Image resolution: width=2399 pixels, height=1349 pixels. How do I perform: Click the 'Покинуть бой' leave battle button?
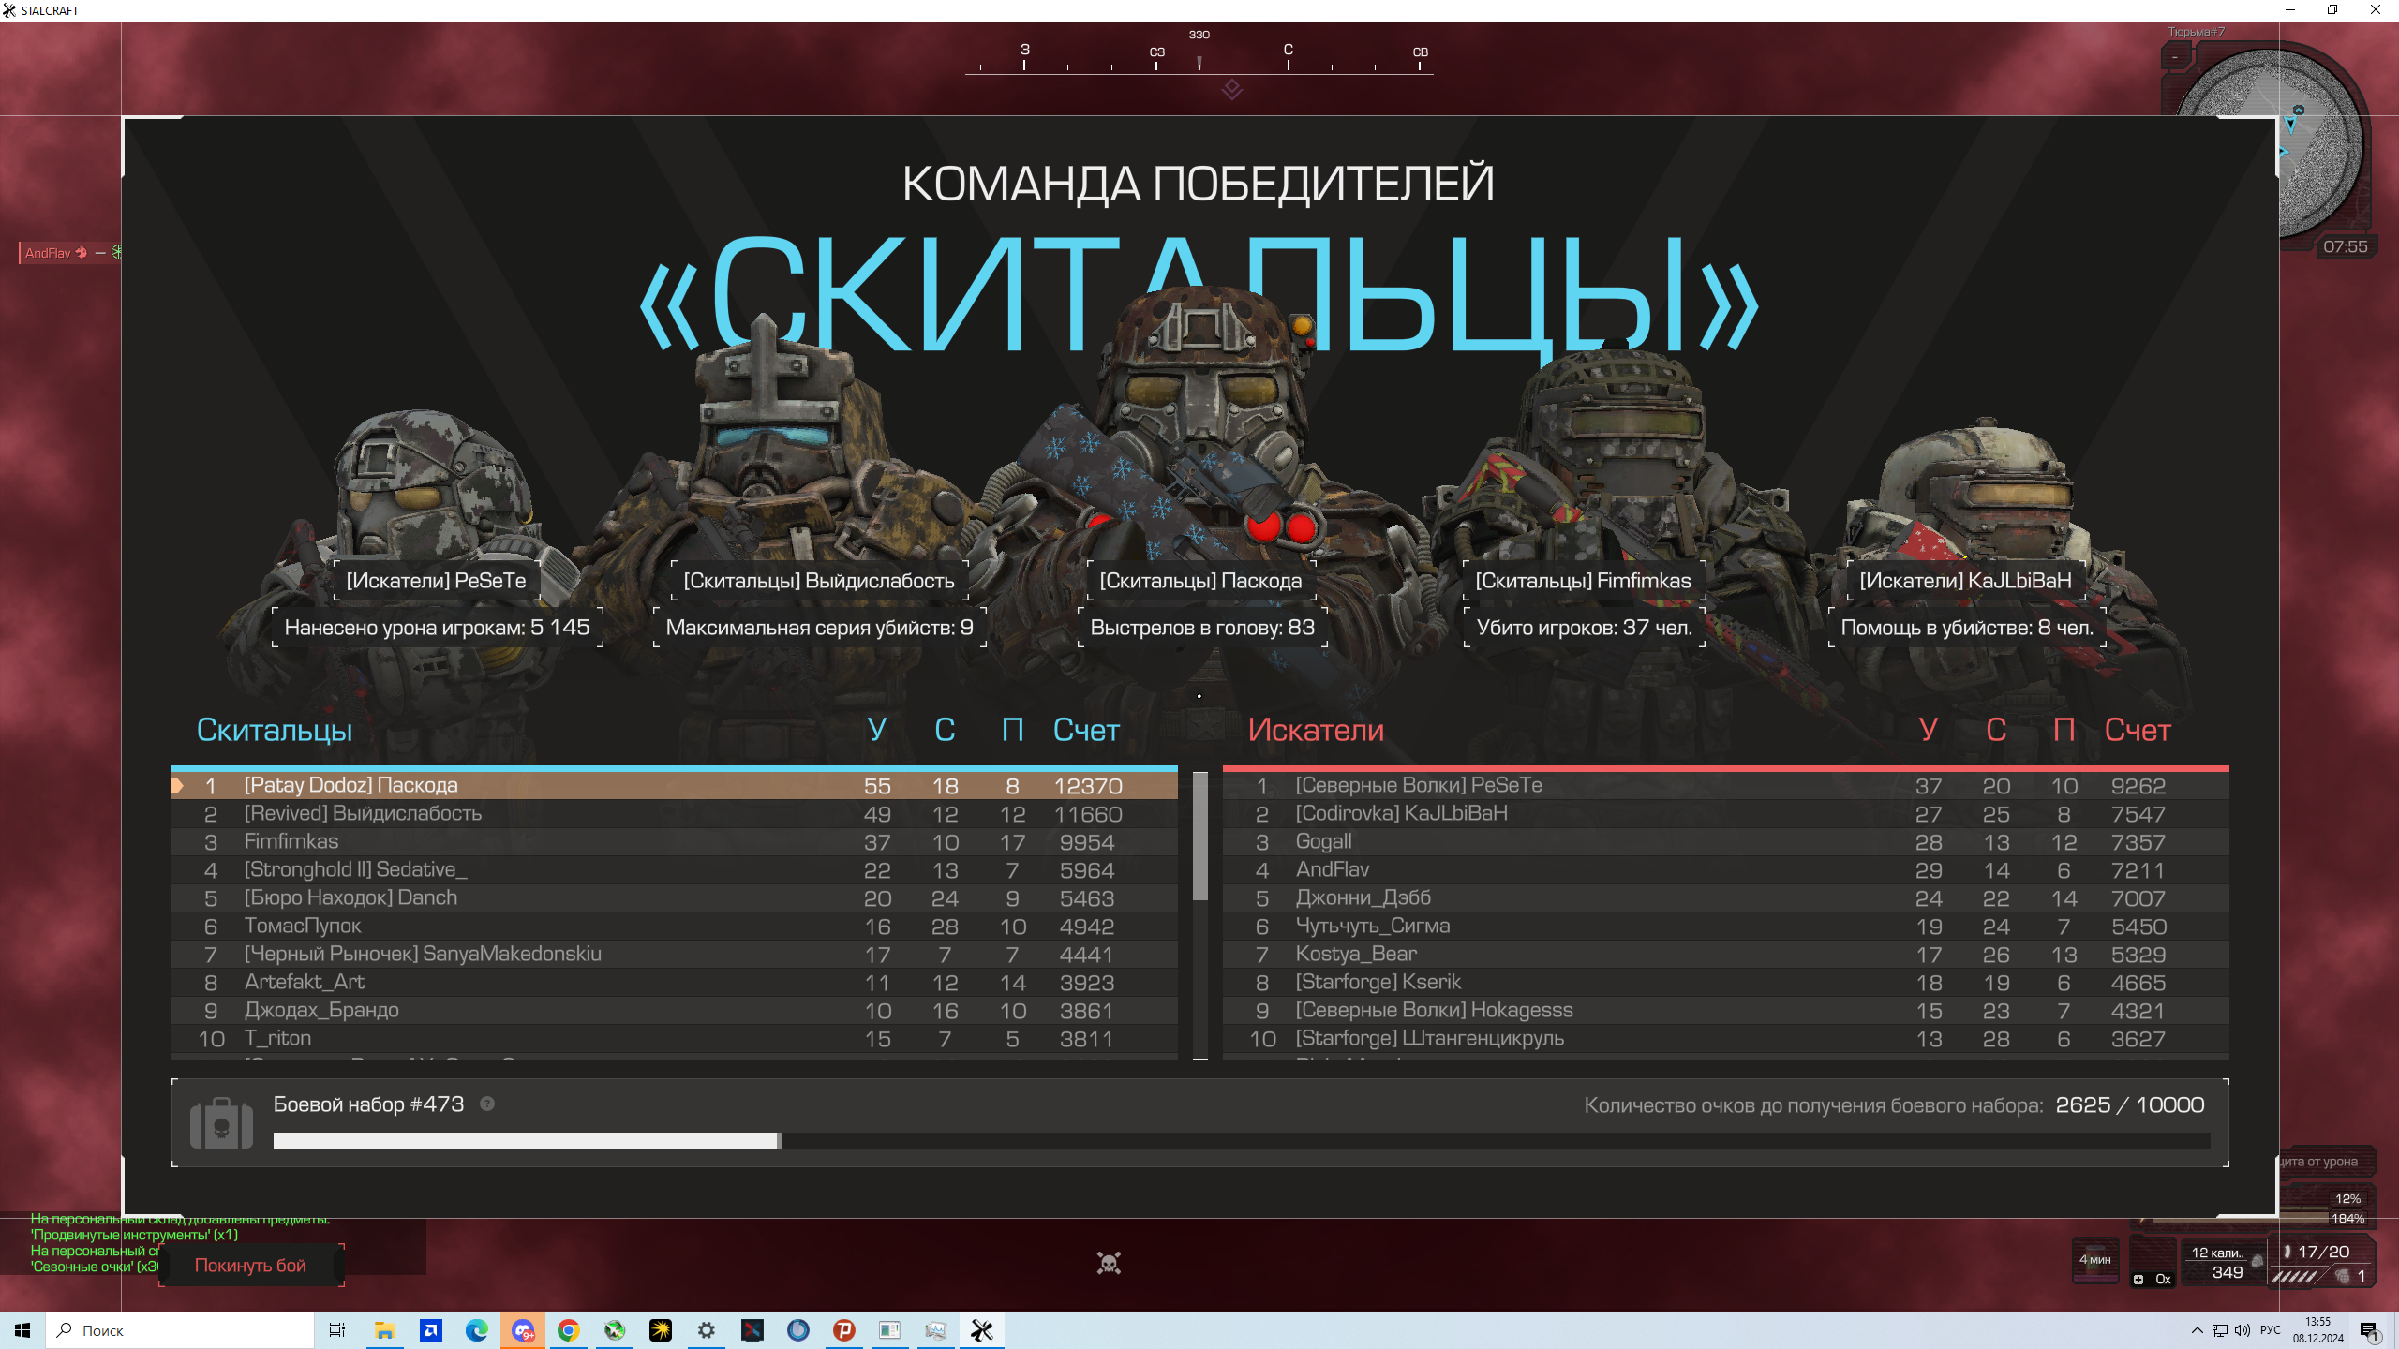coord(251,1265)
